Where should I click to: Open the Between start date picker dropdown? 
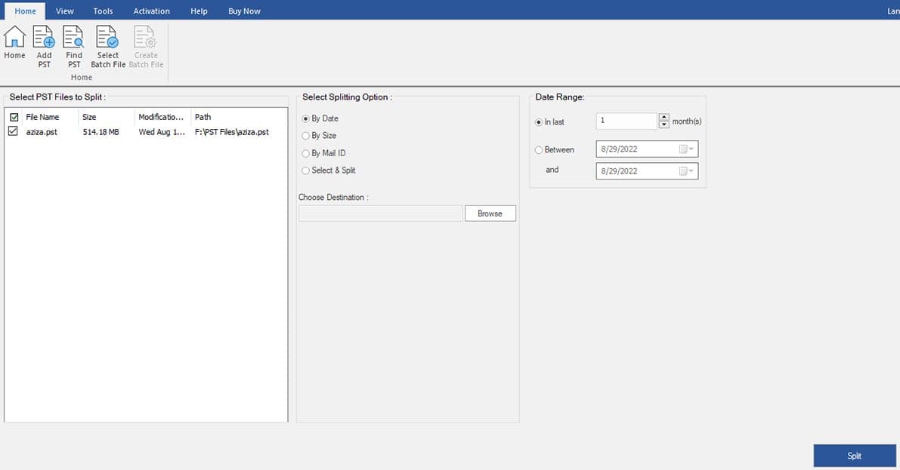pos(686,149)
